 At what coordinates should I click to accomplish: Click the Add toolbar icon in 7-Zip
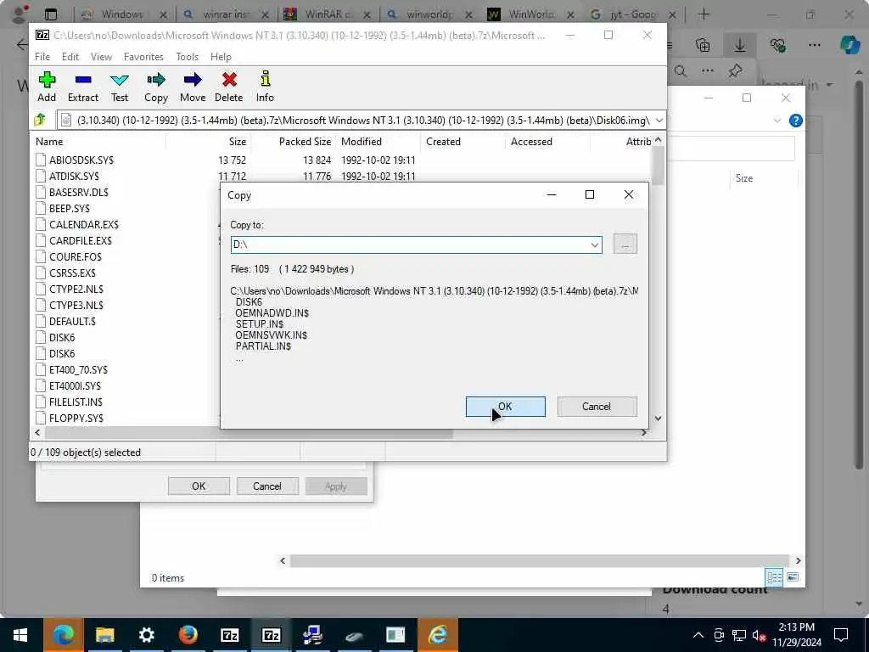[47, 87]
